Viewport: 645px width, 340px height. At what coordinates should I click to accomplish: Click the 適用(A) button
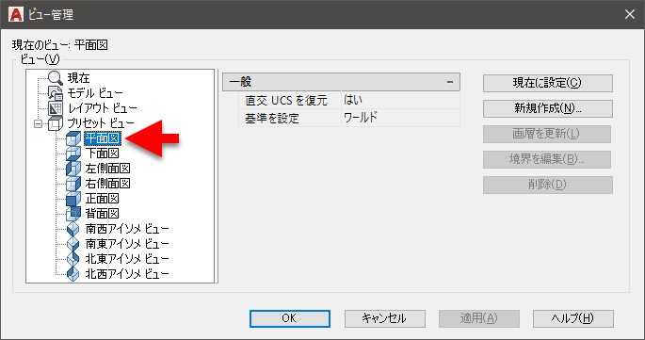tap(479, 318)
